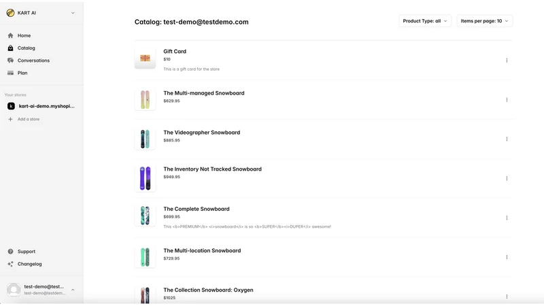Image resolution: width=544 pixels, height=306 pixels.
Task: Open The Collection Snowboard: Oxygen title
Action: [x=208, y=290]
